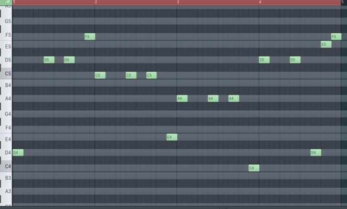Play the G4 piano key
This screenshot has height=209, width=347.
tap(6, 114)
